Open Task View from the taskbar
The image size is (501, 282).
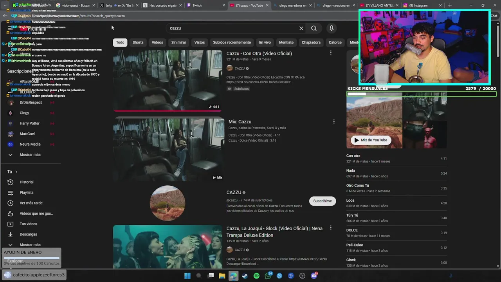point(211,276)
